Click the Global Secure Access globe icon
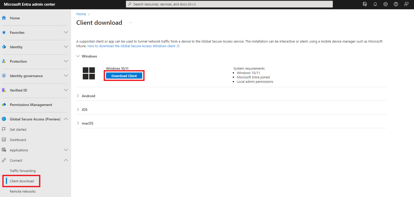Screen dimensions: 414x197 click(4, 119)
